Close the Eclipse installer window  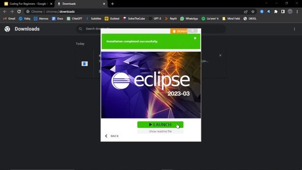point(193,31)
